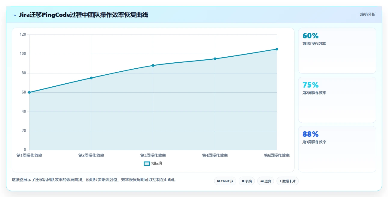This screenshot has width=388, height=197.
Task: Click the 第1周操作效率 caption under 60%
Action: point(314,44)
